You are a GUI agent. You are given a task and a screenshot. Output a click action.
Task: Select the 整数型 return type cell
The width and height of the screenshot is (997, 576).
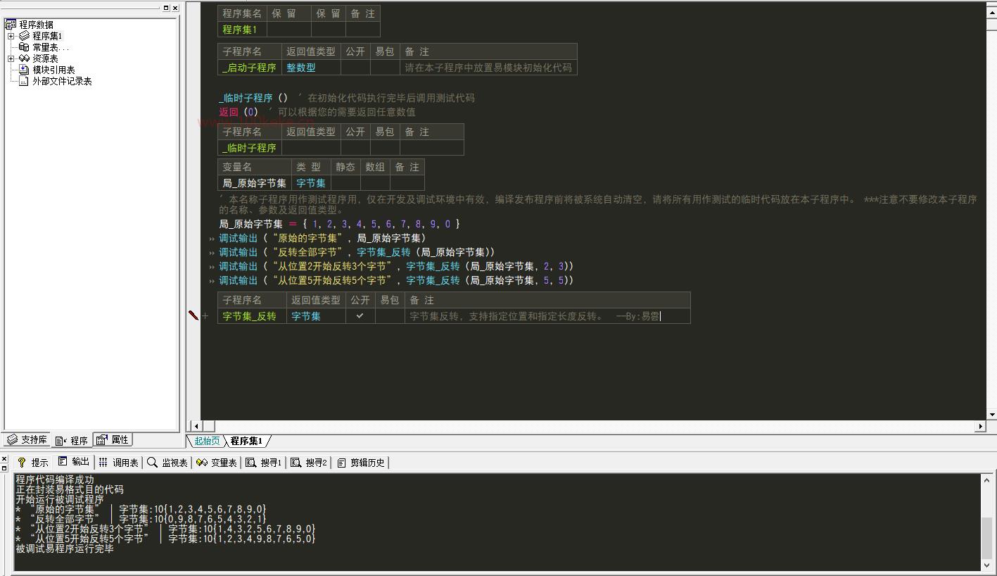click(311, 68)
